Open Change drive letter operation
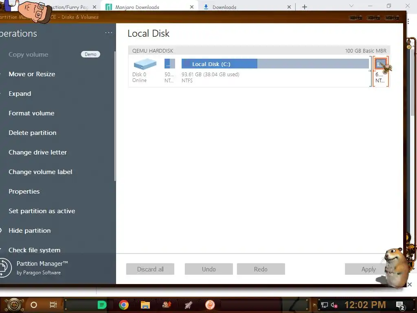Image resolution: width=417 pixels, height=313 pixels. point(38,152)
